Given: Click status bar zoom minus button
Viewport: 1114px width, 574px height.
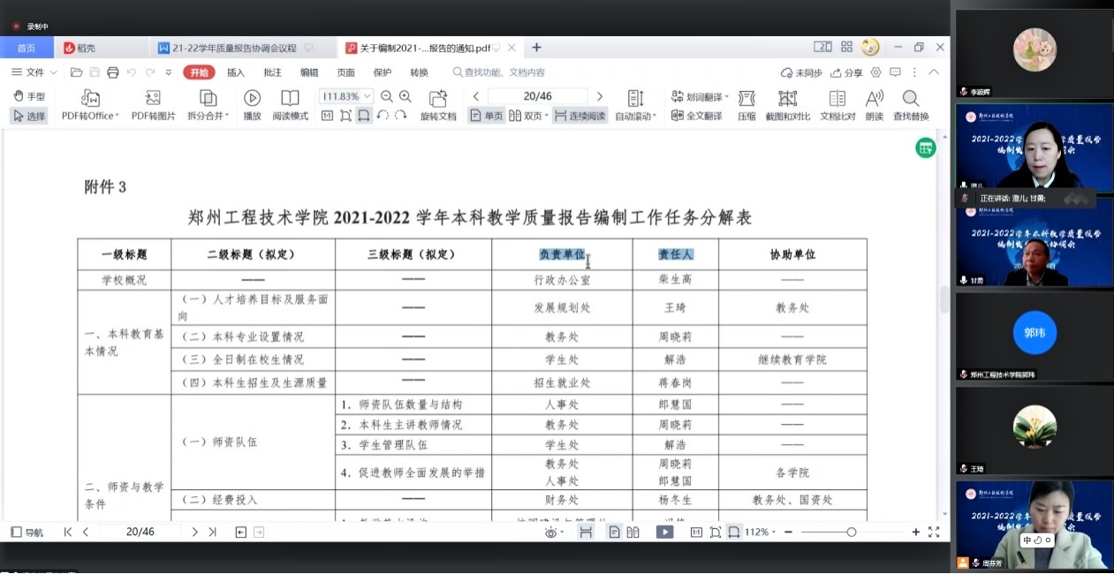Looking at the screenshot, I should (x=788, y=532).
